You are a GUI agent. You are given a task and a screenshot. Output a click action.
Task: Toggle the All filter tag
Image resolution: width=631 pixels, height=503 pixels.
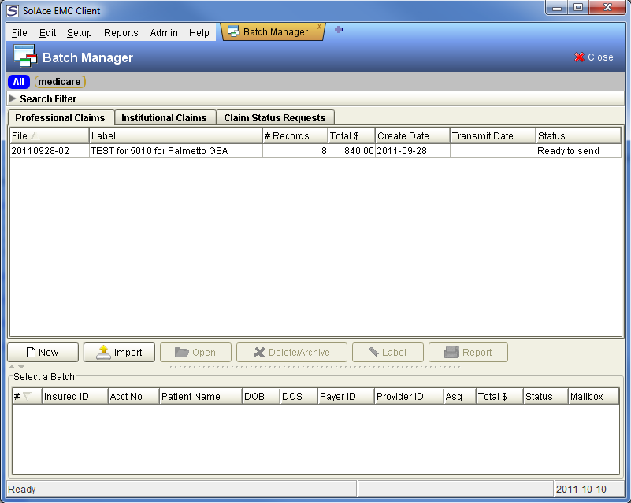click(17, 82)
